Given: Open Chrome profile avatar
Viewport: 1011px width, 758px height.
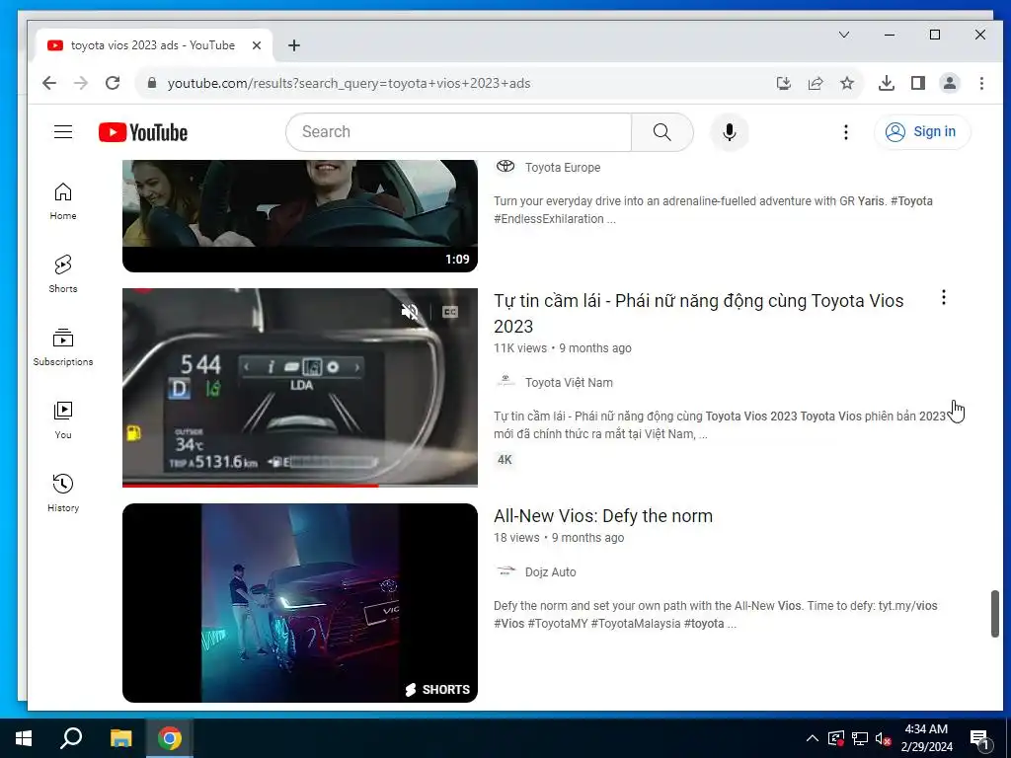Looking at the screenshot, I should click(950, 83).
